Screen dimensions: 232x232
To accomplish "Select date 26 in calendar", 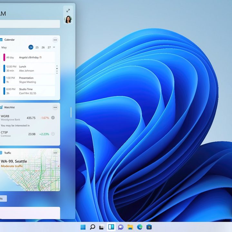I will coord(43,47).
